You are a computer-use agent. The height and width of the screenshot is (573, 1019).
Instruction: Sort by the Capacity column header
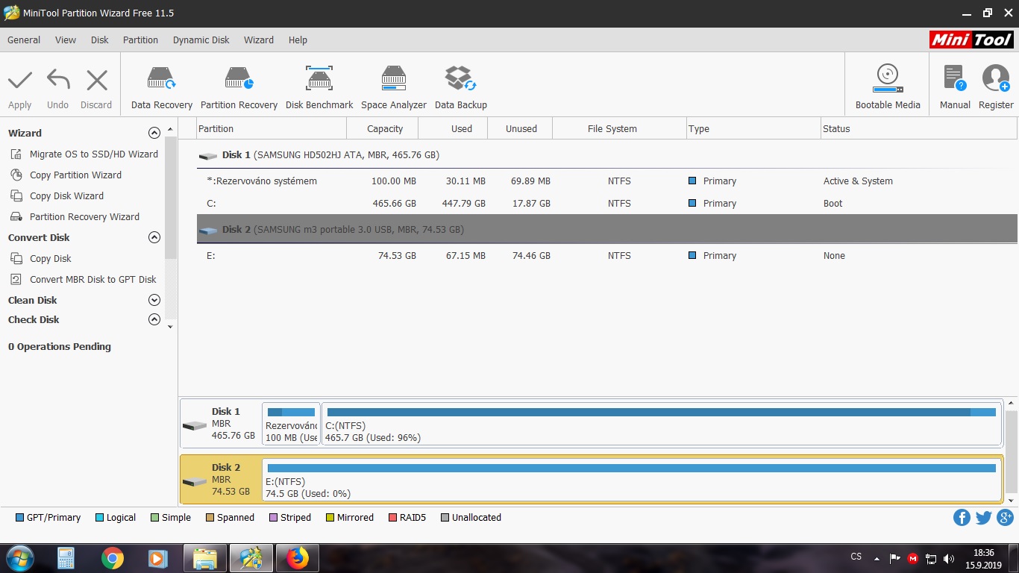(x=384, y=128)
